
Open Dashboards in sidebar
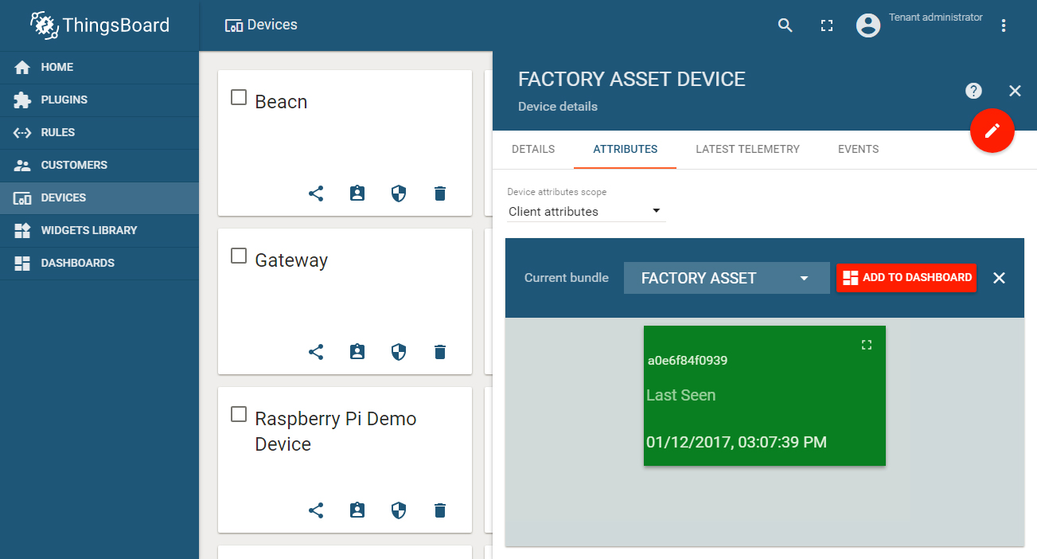point(99,264)
